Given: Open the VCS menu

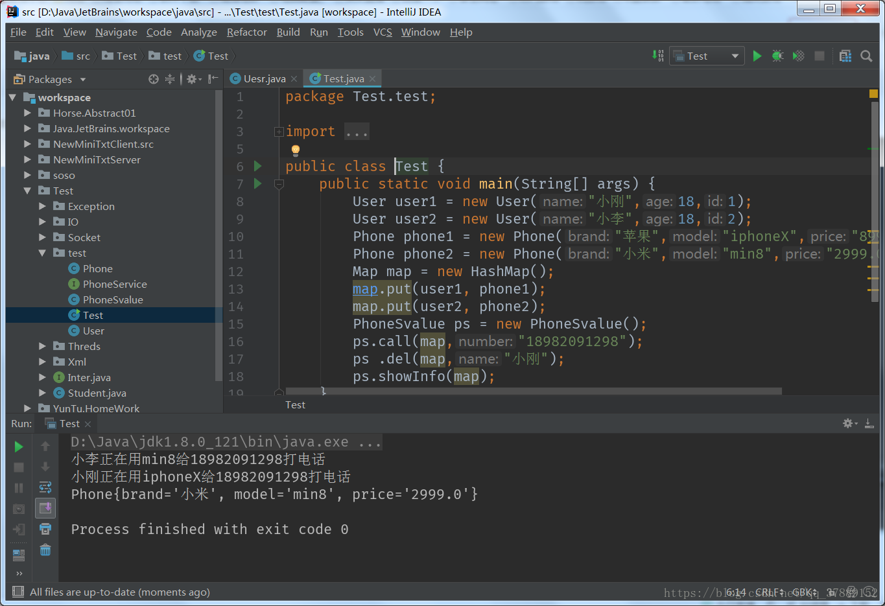Looking at the screenshot, I should 383,32.
